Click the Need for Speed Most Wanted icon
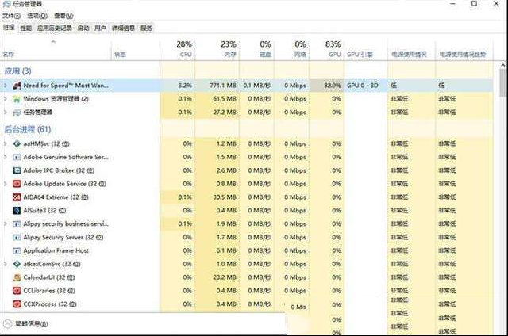 (x=17, y=86)
